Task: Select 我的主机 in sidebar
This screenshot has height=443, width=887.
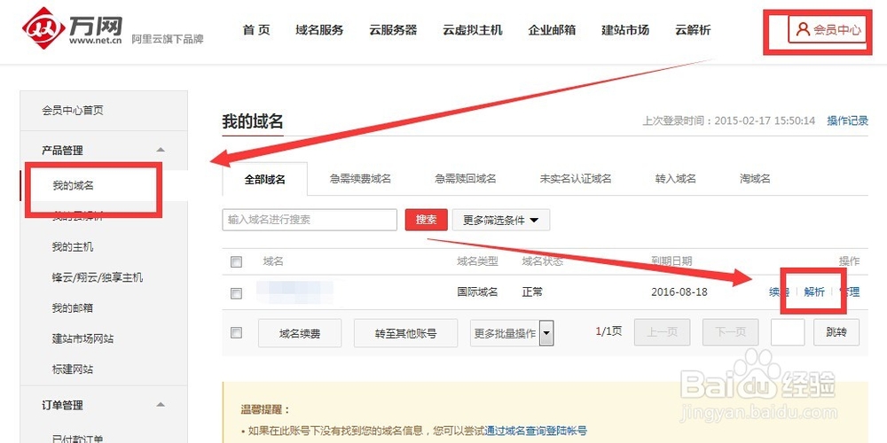Action: point(73,247)
